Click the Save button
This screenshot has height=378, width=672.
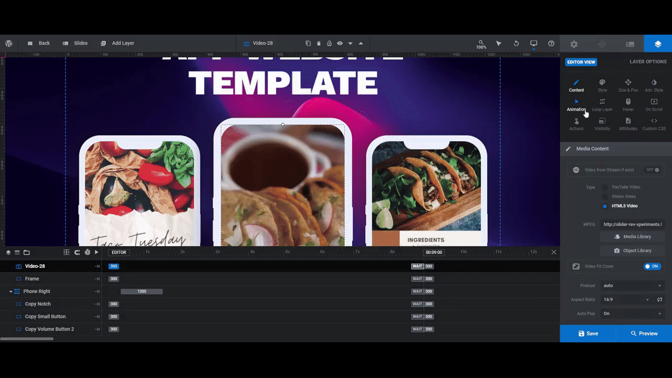[588, 333]
